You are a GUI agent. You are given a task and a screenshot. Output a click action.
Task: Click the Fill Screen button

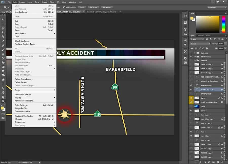tap(107, 7)
